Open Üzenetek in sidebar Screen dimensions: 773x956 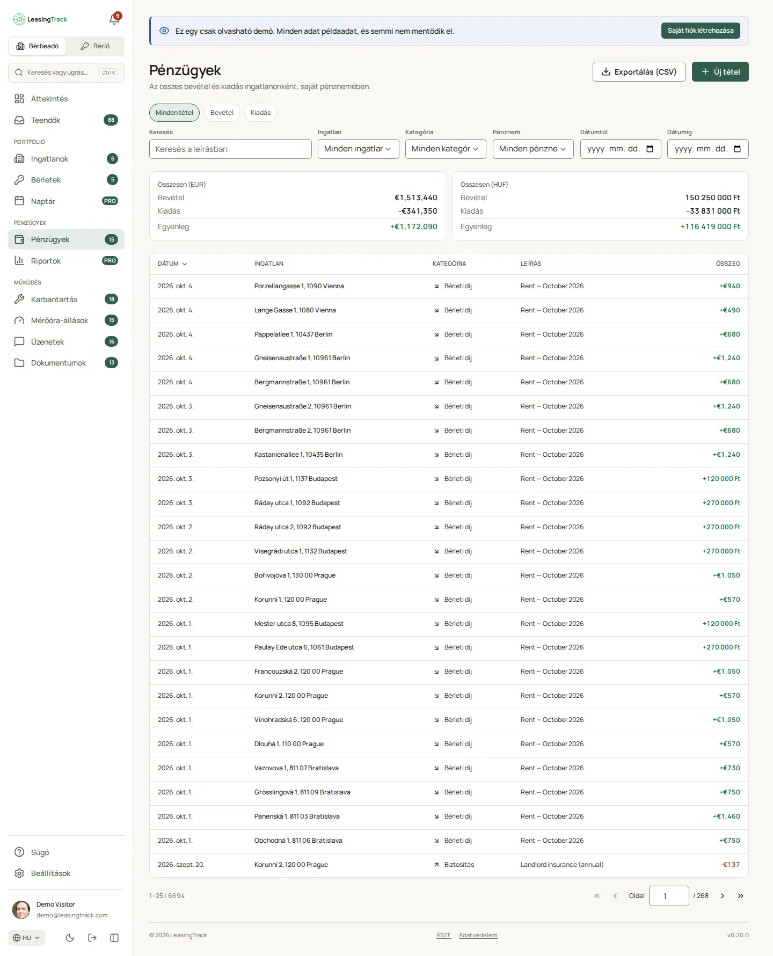click(66, 342)
